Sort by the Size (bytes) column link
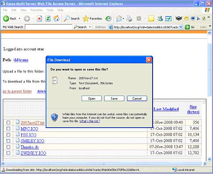Screen dimensions: 213x174 (193, 109)
